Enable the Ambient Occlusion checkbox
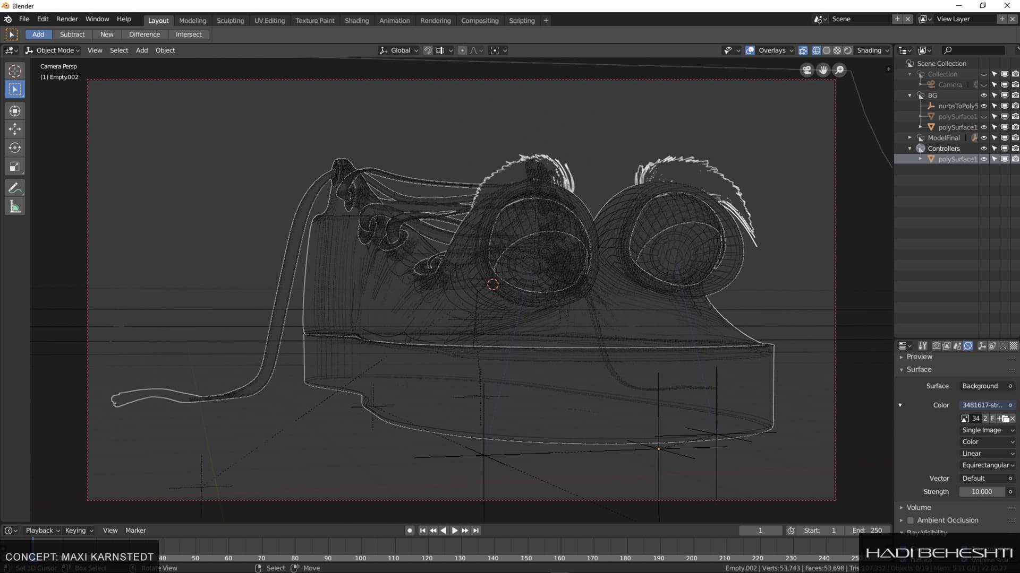Image resolution: width=1020 pixels, height=573 pixels. point(911,520)
